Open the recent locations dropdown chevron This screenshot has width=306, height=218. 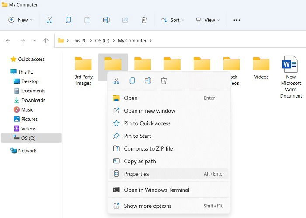click(x=35, y=41)
